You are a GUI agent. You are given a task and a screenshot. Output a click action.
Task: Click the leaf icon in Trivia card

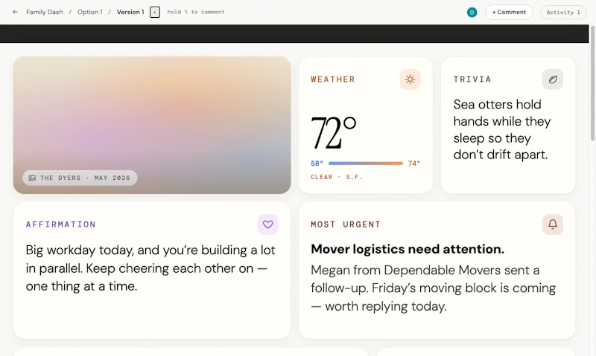[x=553, y=80]
